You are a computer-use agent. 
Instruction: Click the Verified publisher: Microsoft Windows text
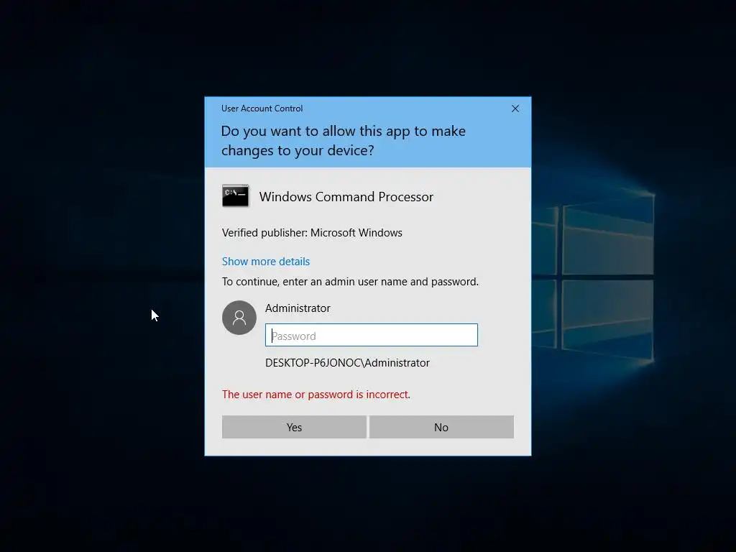coord(312,233)
